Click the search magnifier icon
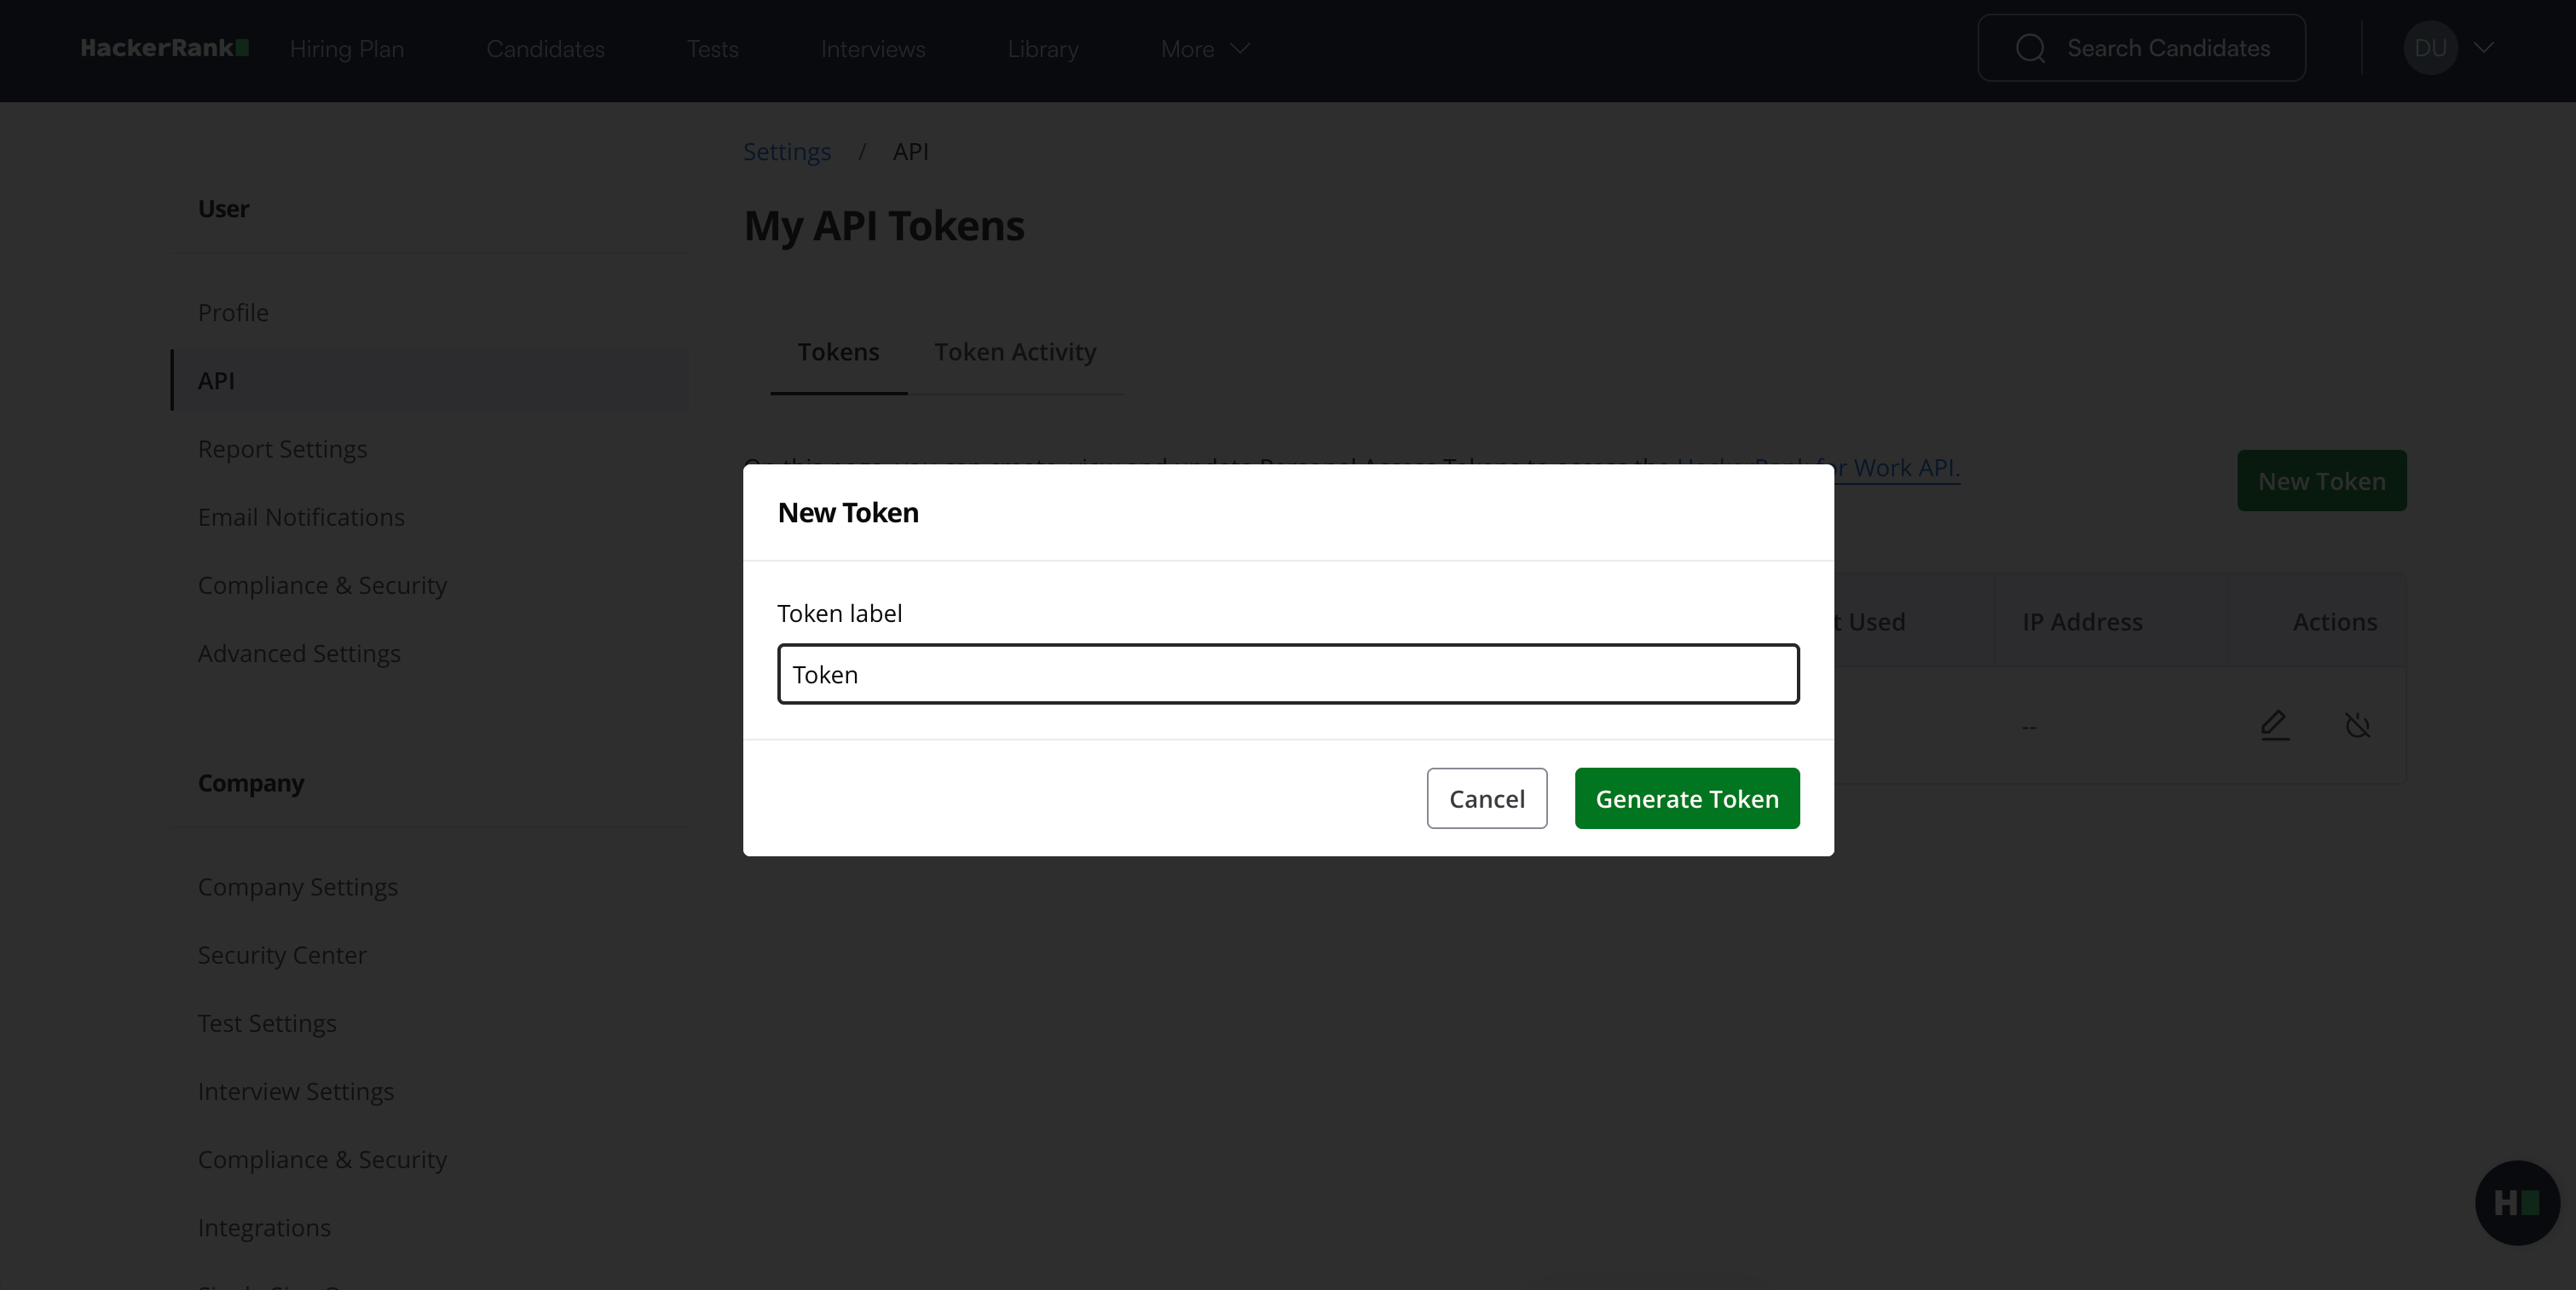The image size is (2576, 1290). pos(2030,48)
